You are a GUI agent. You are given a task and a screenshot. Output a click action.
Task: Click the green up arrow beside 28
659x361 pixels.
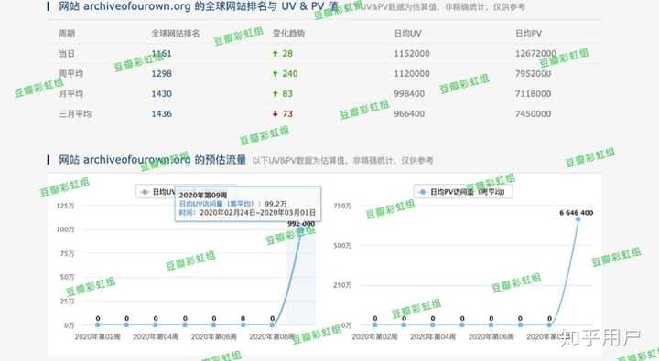click(275, 54)
